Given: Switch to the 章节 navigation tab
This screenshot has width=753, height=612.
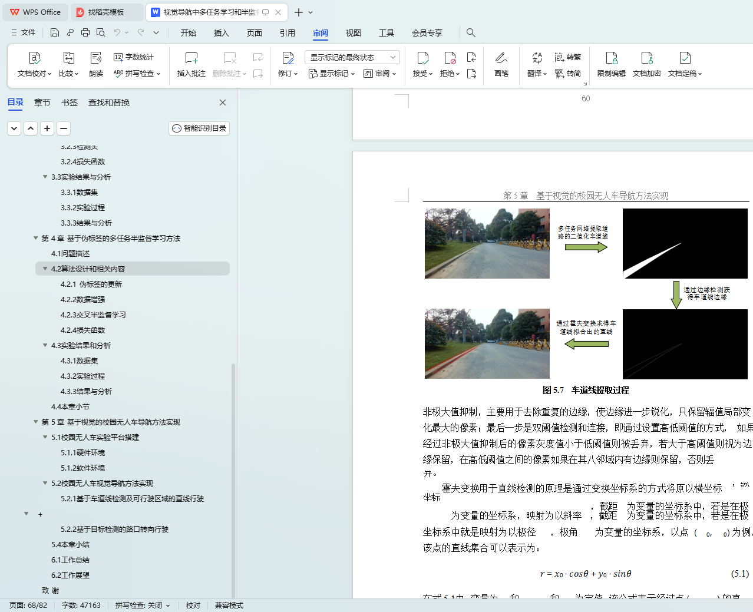Looking at the screenshot, I should [42, 102].
